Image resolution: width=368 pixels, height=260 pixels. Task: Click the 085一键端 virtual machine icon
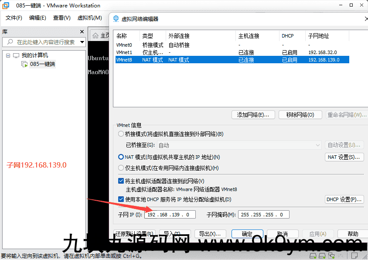[25, 64]
